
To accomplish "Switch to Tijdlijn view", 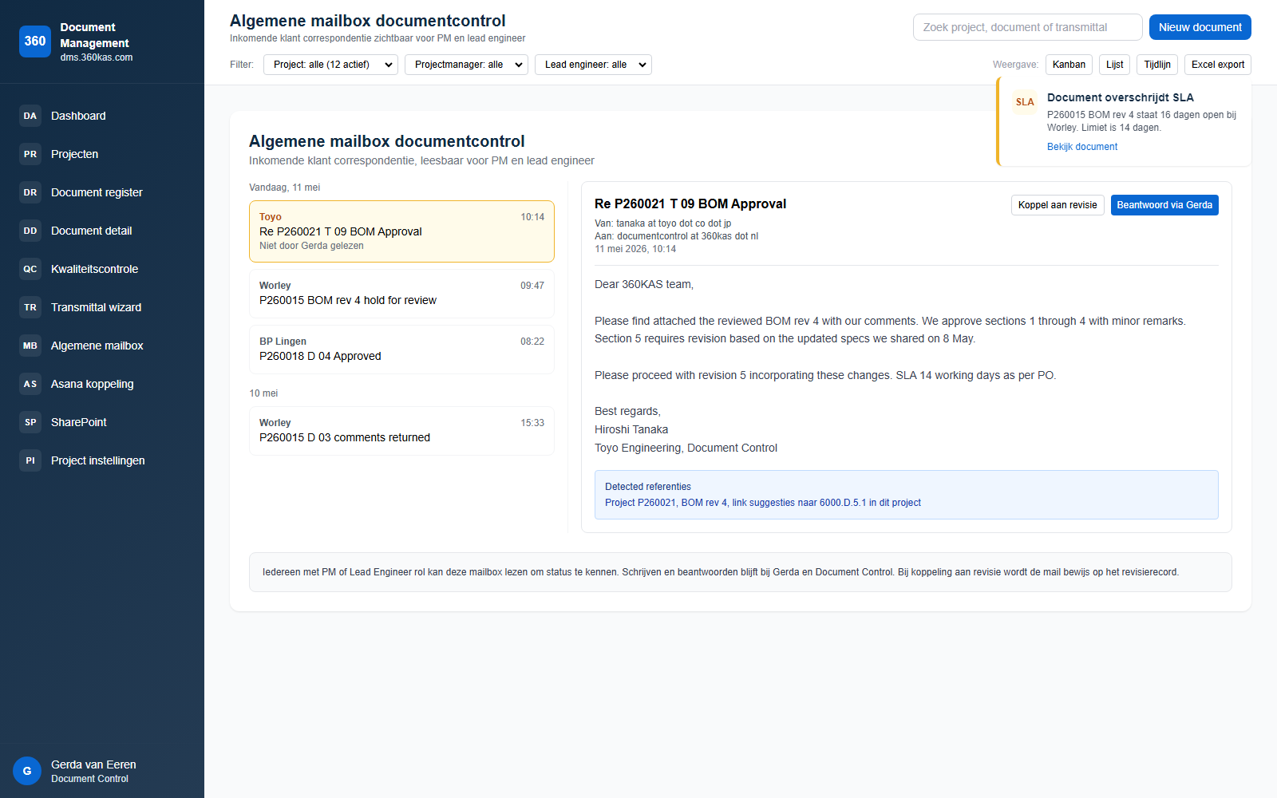I will (1157, 65).
